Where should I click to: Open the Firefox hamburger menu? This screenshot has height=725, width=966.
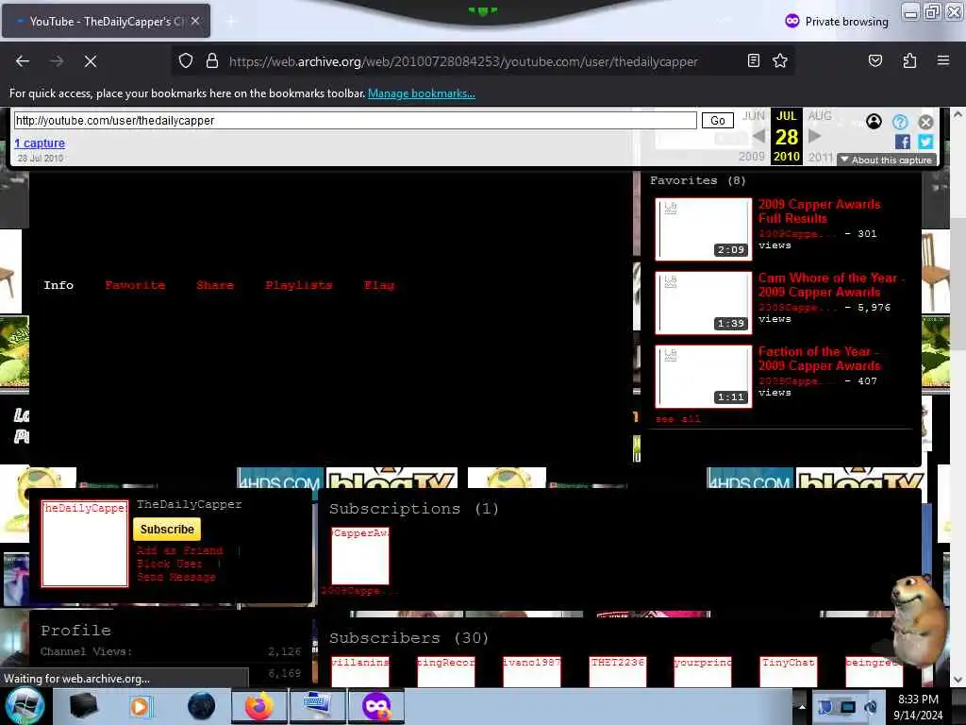coord(942,60)
